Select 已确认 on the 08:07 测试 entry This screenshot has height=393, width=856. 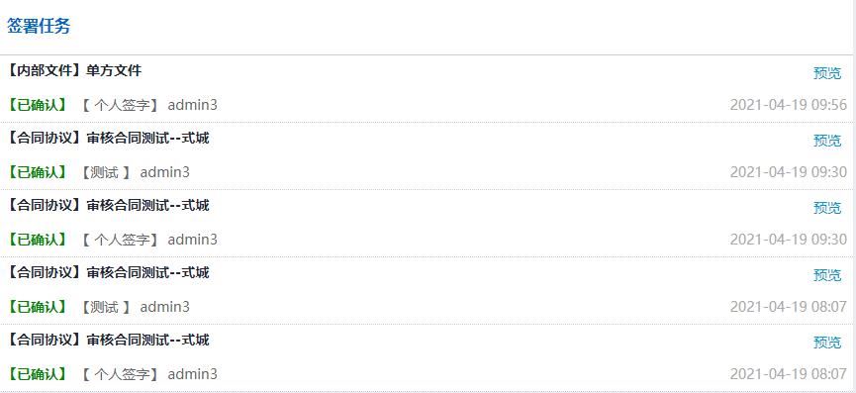pyautogui.click(x=37, y=307)
